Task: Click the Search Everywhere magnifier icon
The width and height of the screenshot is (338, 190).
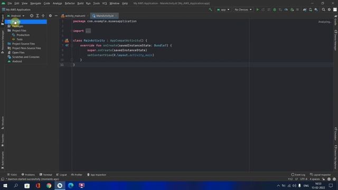Action: pyautogui.click(x=323, y=9)
